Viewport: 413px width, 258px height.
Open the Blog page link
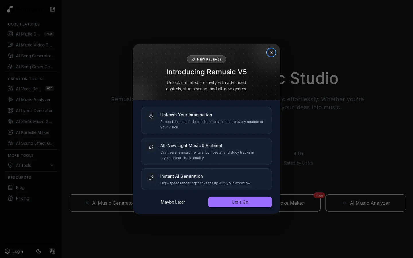point(31,187)
